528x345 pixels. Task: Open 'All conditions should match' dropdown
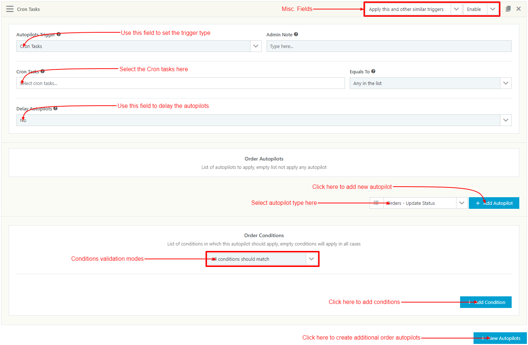click(x=263, y=259)
